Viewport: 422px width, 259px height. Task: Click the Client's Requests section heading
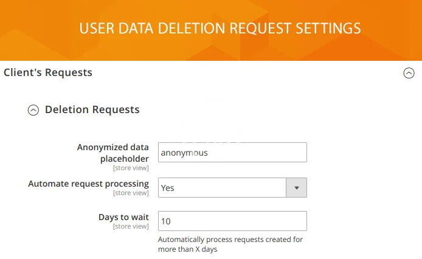pyautogui.click(x=48, y=72)
